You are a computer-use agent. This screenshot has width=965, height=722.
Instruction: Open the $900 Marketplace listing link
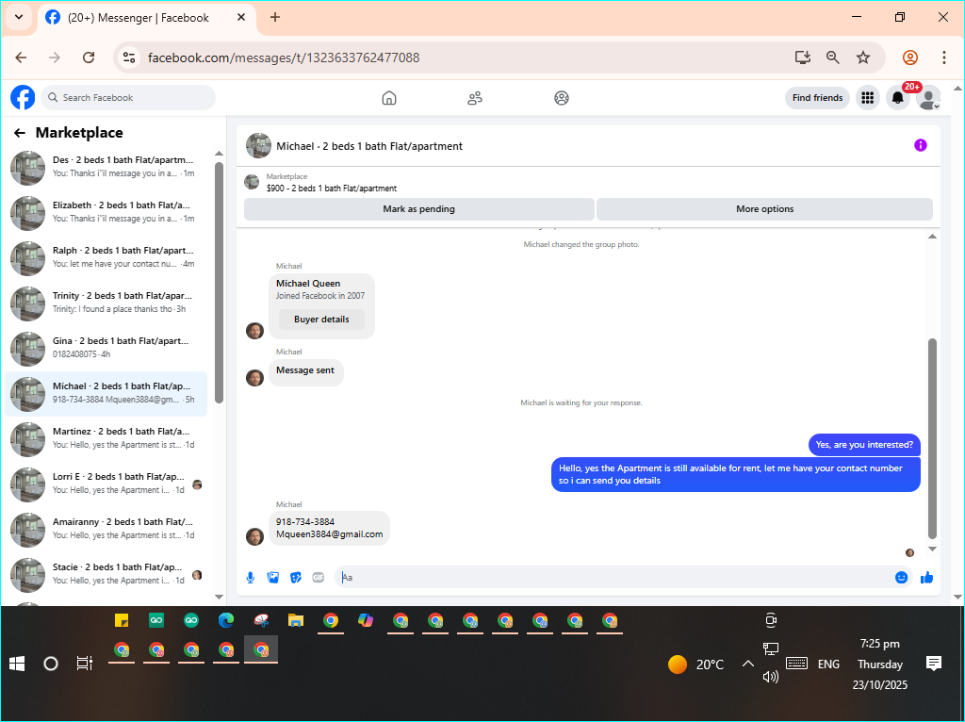[331, 189]
